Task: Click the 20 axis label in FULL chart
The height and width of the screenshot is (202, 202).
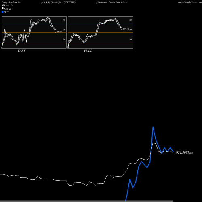Action: (130, 39)
